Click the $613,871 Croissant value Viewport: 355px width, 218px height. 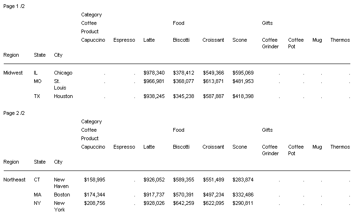click(x=214, y=81)
